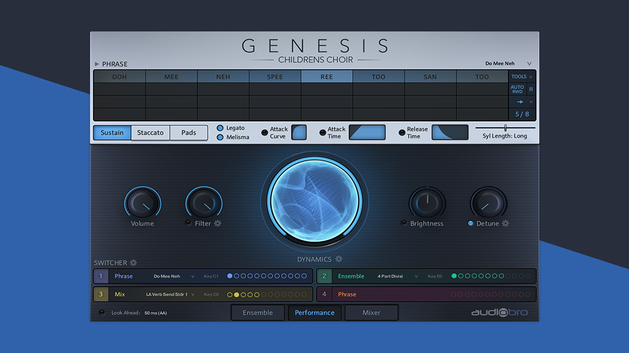Open the Filter settings gear
The width and height of the screenshot is (629, 353).
pyautogui.click(x=218, y=223)
